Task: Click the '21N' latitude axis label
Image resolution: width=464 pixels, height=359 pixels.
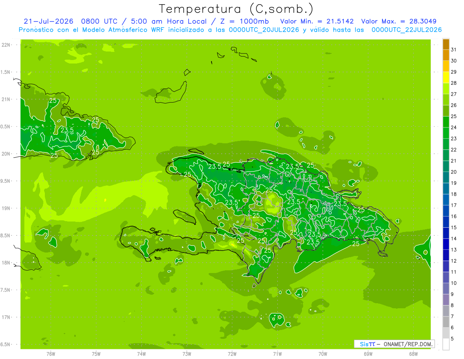Action: tap(6, 100)
